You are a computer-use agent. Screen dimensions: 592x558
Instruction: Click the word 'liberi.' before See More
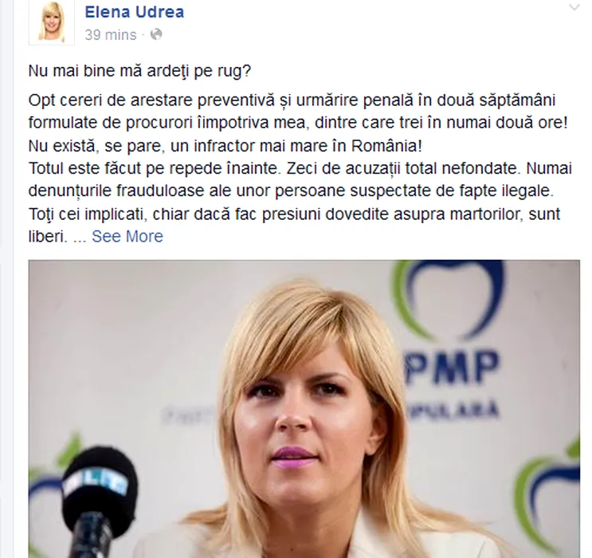(48, 237)
